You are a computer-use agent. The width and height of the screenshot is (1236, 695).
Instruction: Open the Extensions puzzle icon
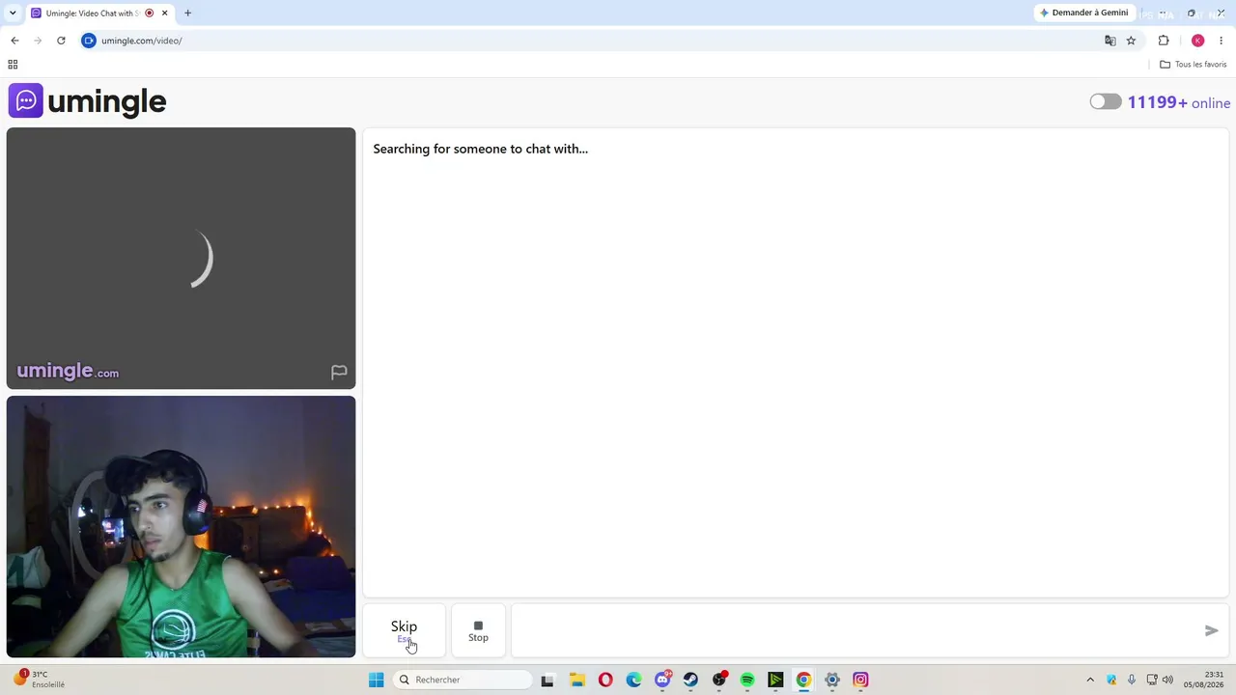coord(1164,41)
